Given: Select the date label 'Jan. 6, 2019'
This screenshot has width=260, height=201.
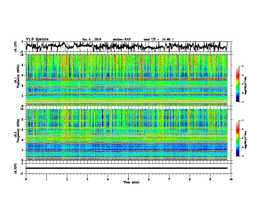Looking at the screenshot, I should 92,39.
